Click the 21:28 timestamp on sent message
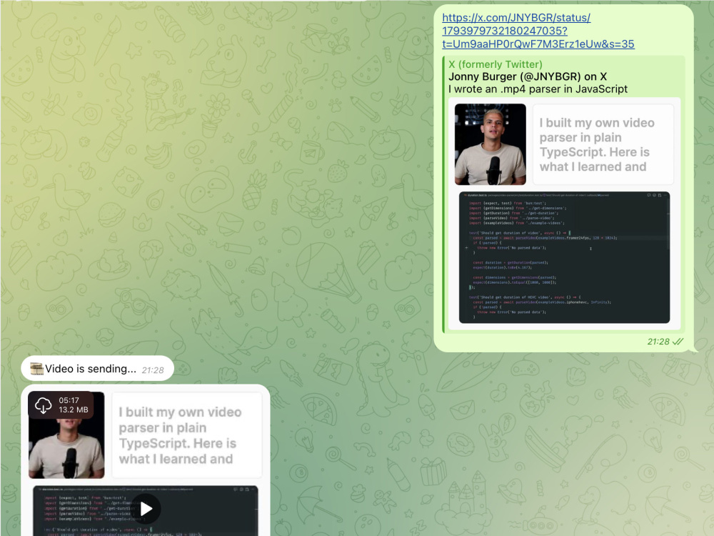The width and height of the screenshot is (714, 536). coord(658,342)
